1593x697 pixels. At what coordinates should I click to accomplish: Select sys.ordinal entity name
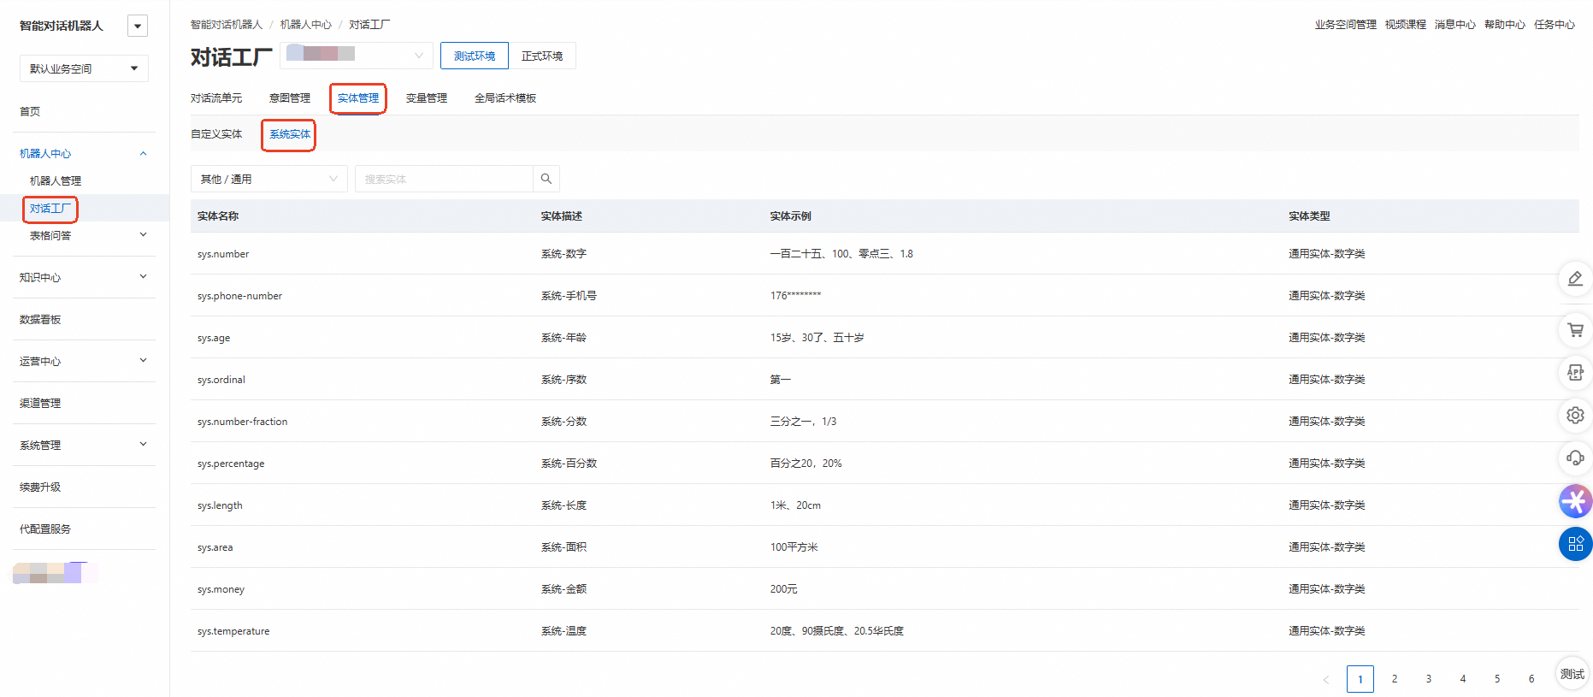coord(221,380)
